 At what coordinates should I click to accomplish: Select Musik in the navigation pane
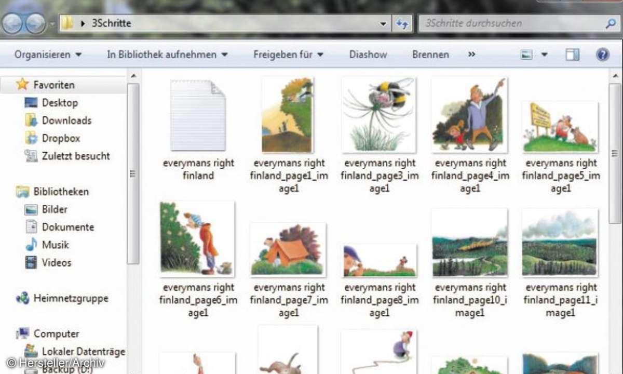[55, 245]
